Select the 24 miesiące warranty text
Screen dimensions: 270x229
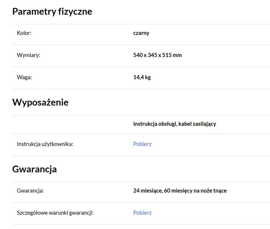pyautogui.click(x=147, y=191)
